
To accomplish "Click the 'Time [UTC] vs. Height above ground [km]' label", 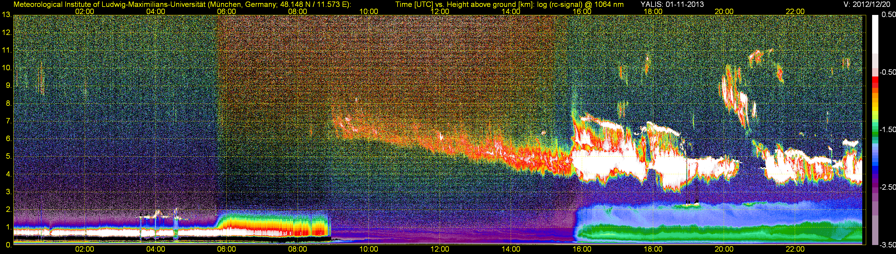I will point(465,4).
